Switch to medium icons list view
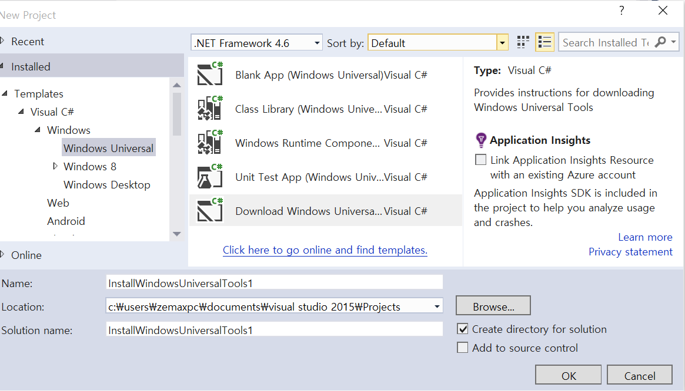The image size is (685, 391). (545, 42)
